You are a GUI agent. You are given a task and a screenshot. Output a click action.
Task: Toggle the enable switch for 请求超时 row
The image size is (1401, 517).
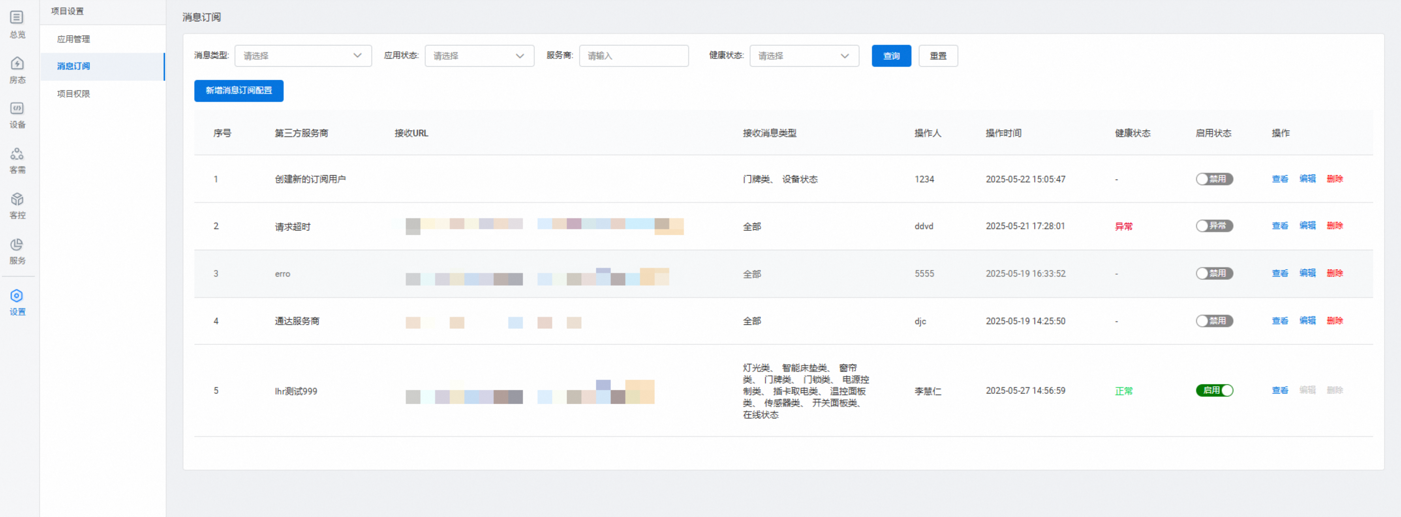pyautogui.click(x=1214, y=226)
